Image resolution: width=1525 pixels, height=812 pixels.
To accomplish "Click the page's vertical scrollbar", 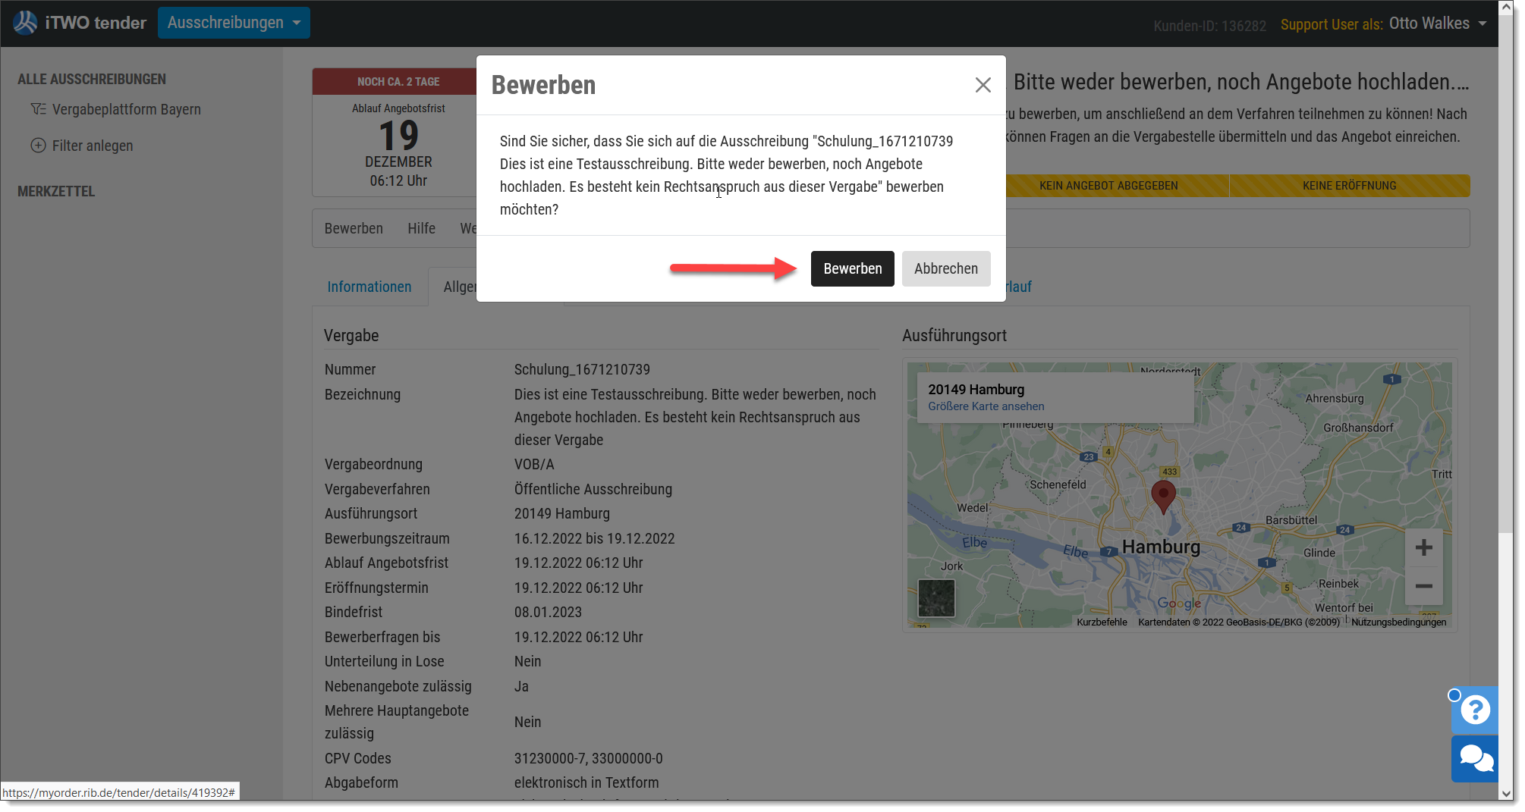I will click(x=1506, y=273).
